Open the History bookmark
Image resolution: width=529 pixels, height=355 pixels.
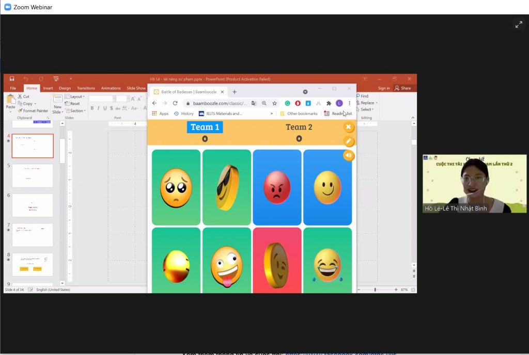(x=184, y=114)
